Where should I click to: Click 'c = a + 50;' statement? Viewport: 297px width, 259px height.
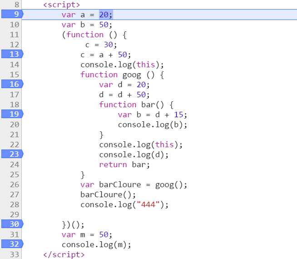coord(106,55)
